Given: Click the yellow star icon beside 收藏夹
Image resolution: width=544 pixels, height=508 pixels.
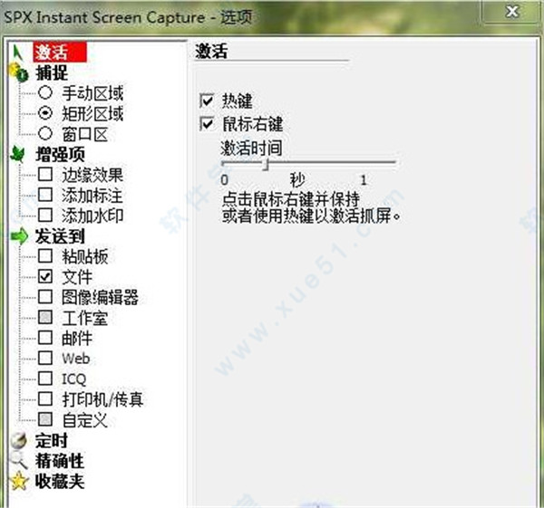Looking at the screenshot, I should pyautogui.click(x=19, y=481).
